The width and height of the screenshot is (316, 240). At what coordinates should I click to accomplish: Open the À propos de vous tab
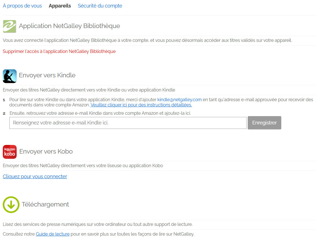[22, 6]
